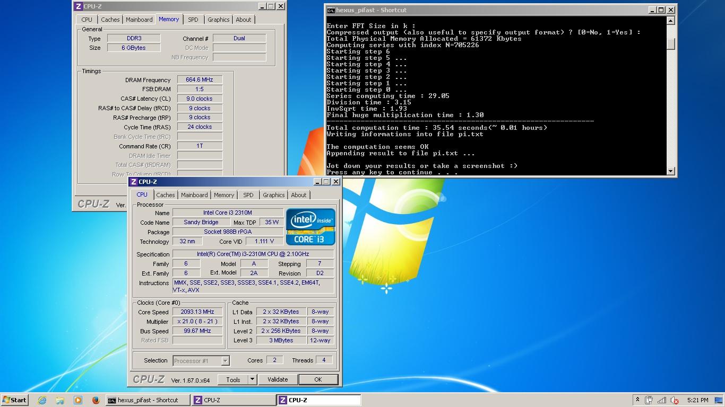Click the Threads value 4

pyautogui.click(x=324, y=360)
